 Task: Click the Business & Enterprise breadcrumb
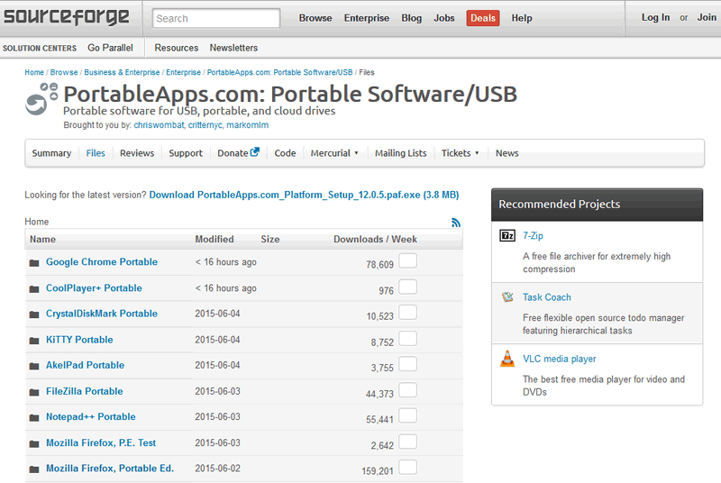122,72
